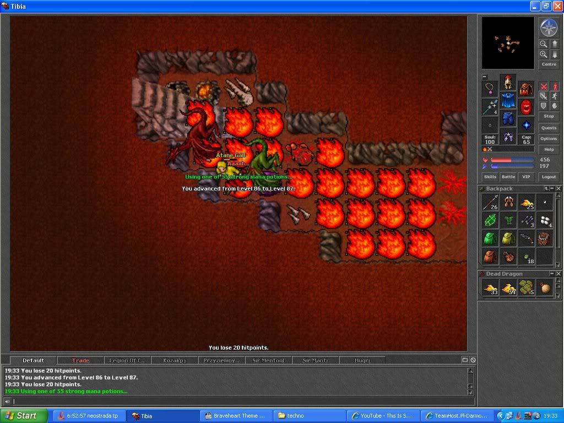Select the red demon shield slot
This screenshot has width=564, height=423.
pyautogui.click(x=526, y=107)
